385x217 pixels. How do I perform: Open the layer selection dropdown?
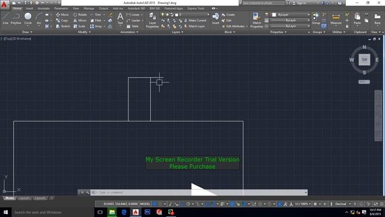click(185, 14)
